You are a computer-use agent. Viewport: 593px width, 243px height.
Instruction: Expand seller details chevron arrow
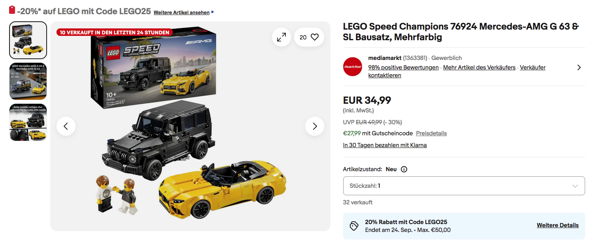coord(579,67)
